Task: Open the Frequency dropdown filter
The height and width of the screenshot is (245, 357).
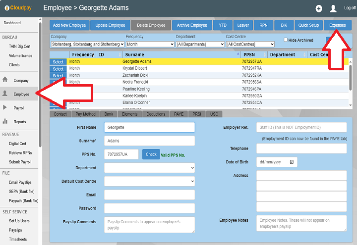Action: coord(148,44)
